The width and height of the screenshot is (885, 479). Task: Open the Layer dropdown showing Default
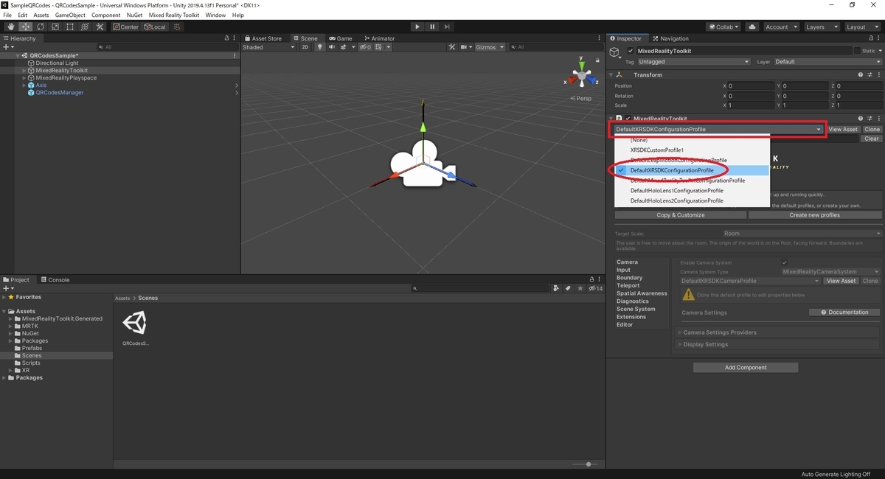827,62
